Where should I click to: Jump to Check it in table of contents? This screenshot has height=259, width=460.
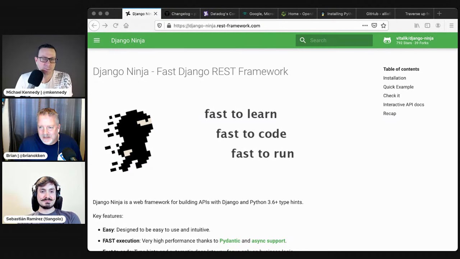(391, 96)
